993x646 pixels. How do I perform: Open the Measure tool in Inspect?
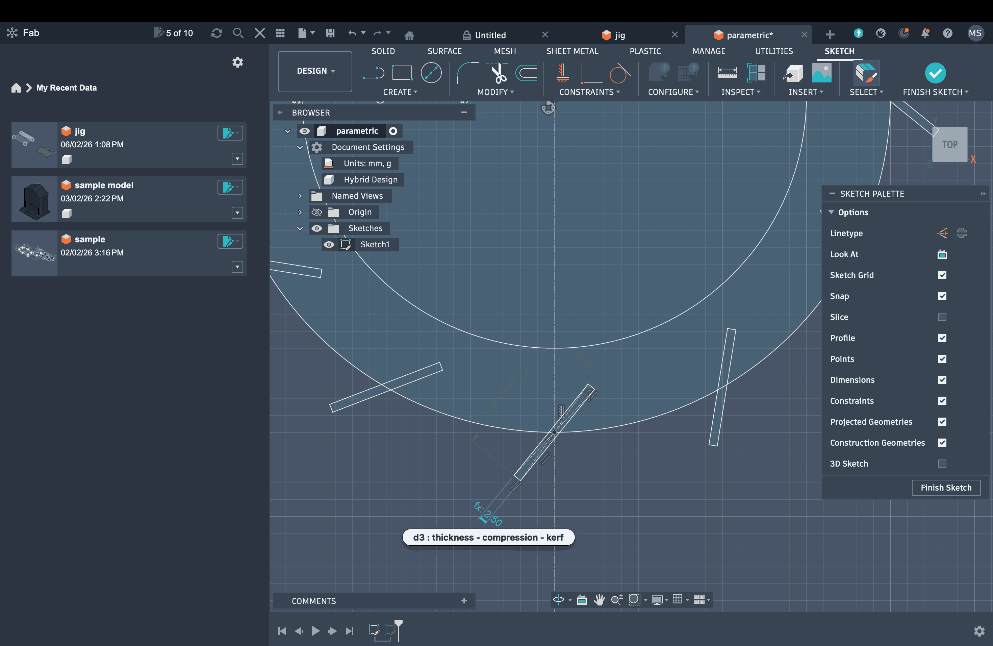pos(727,73)
